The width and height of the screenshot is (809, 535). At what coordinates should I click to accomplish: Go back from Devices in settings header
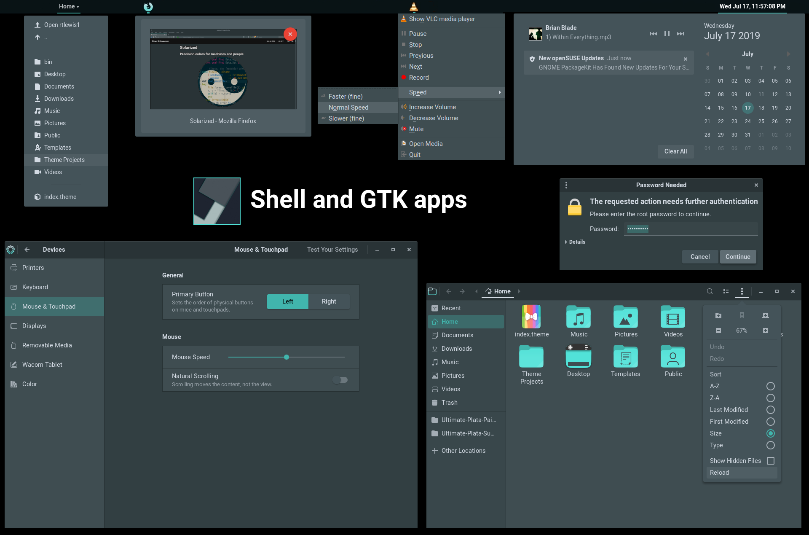coord(27,250)
